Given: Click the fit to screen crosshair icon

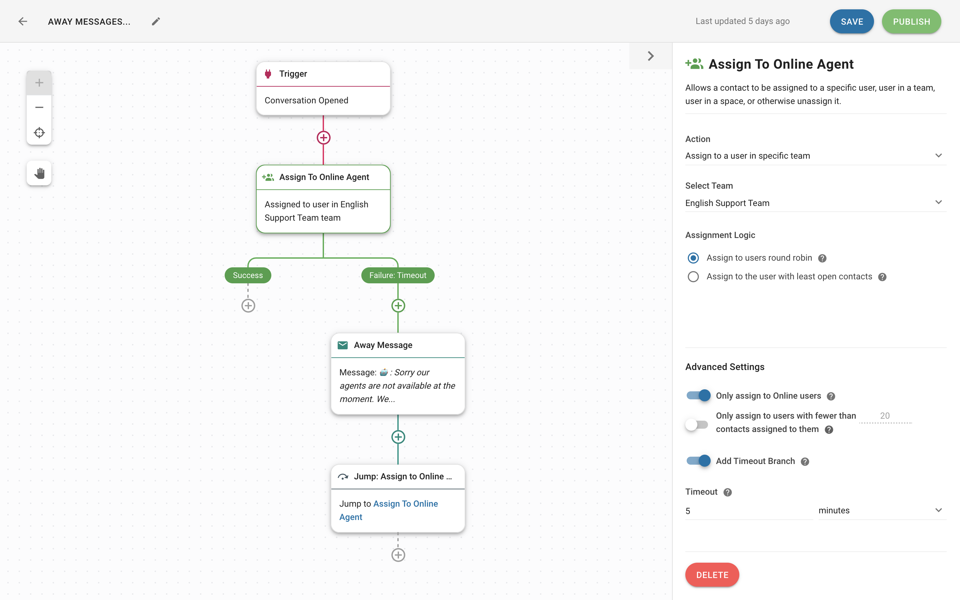Looking at the screenshot, I should 39,132.
